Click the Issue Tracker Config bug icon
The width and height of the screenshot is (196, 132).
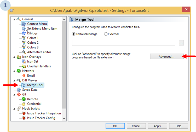[24, 118]
